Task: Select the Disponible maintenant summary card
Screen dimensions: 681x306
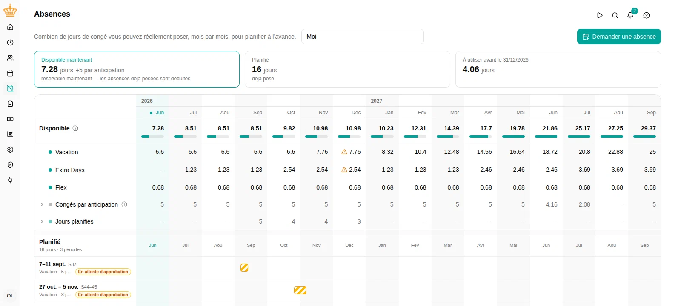Action: [137, 69]
